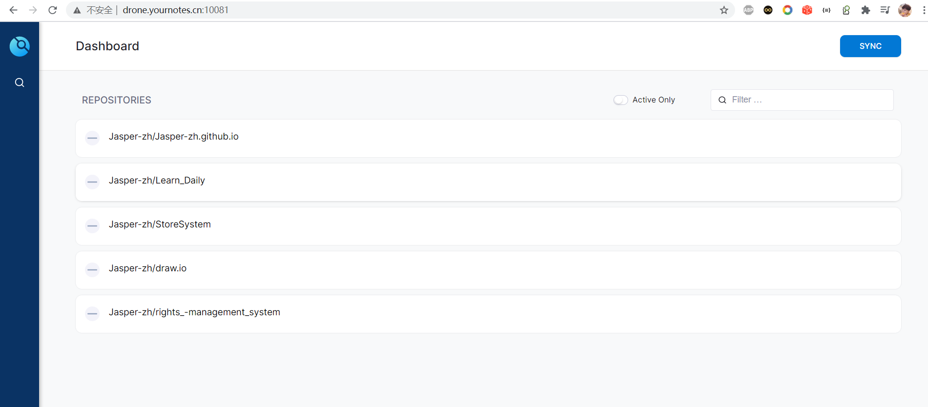Viewport: 928px width, 407px height.
Task: Reload the page with refresh icon
Action: (x=53, y=10)
